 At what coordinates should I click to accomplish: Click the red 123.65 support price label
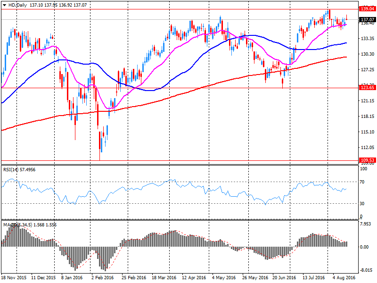click(368, 88)
